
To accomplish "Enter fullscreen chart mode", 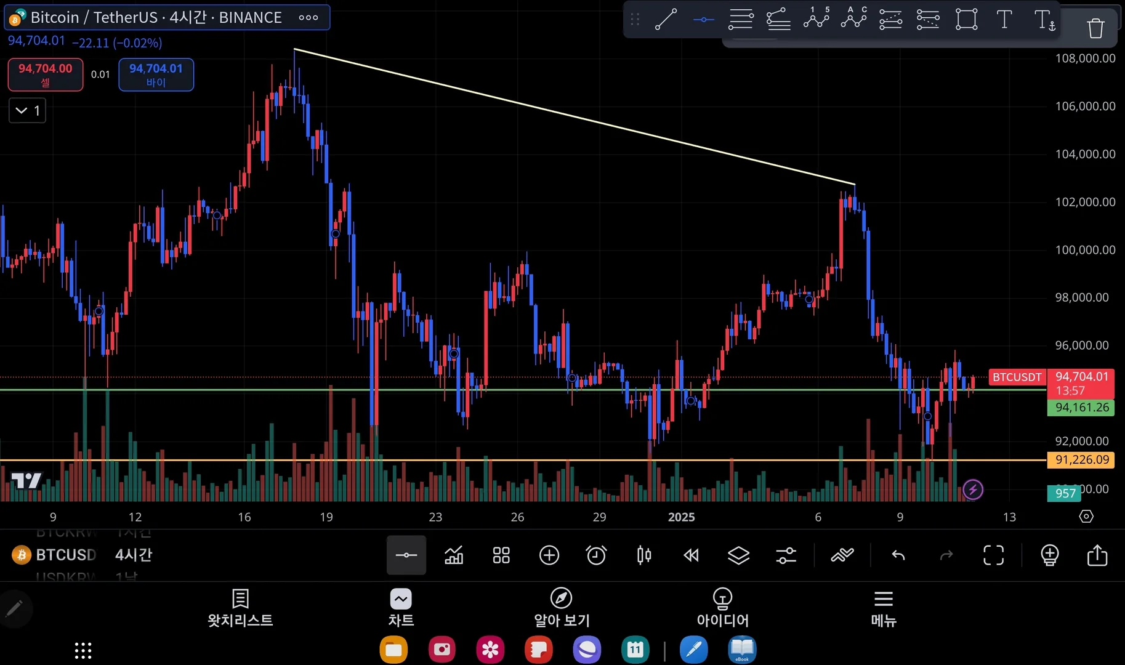I will click(x=993, y=555).
